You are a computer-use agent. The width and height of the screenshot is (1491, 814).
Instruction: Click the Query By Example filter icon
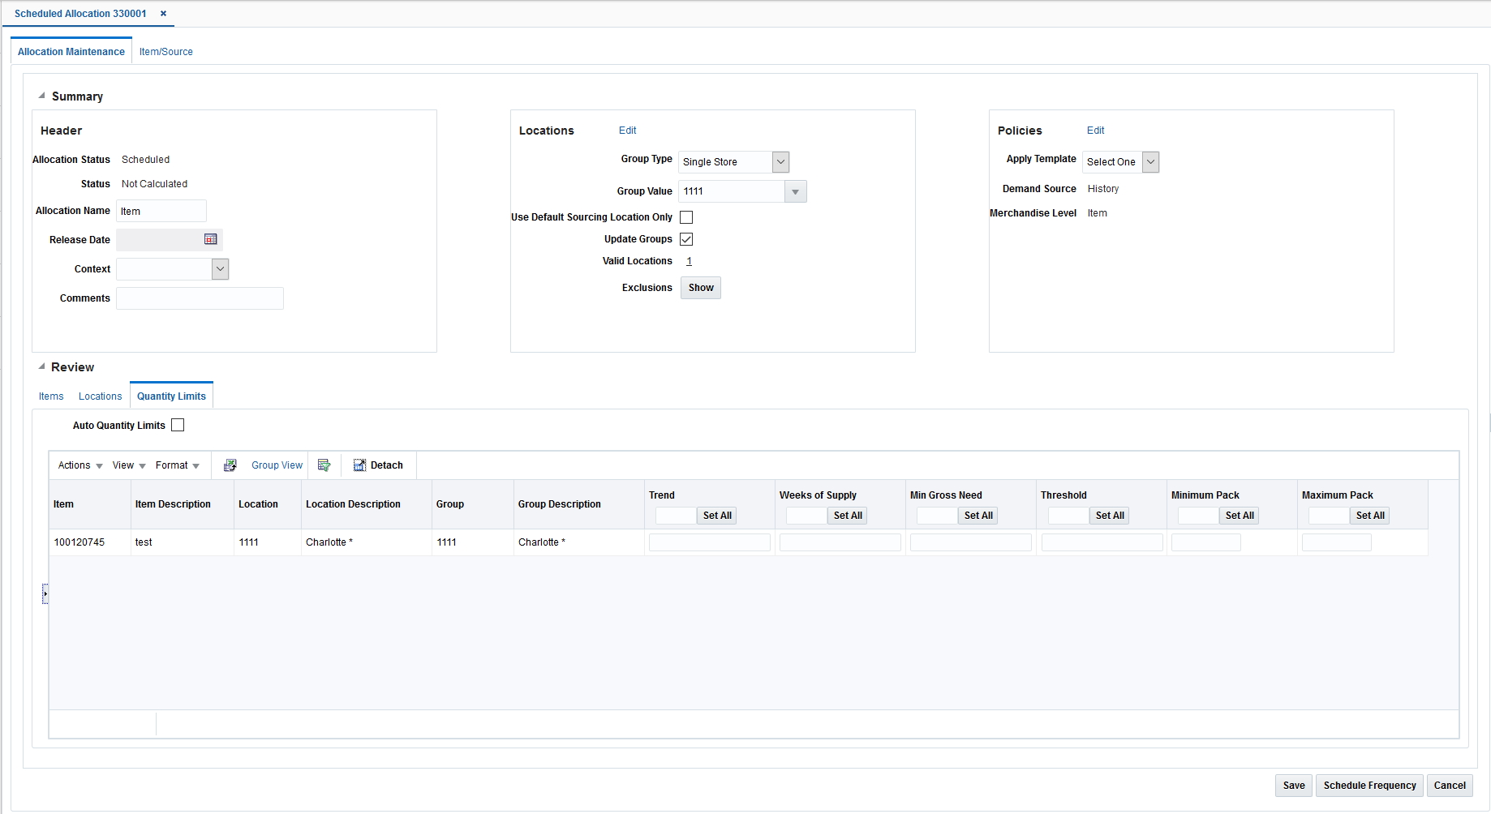click(x=324, y=465)
